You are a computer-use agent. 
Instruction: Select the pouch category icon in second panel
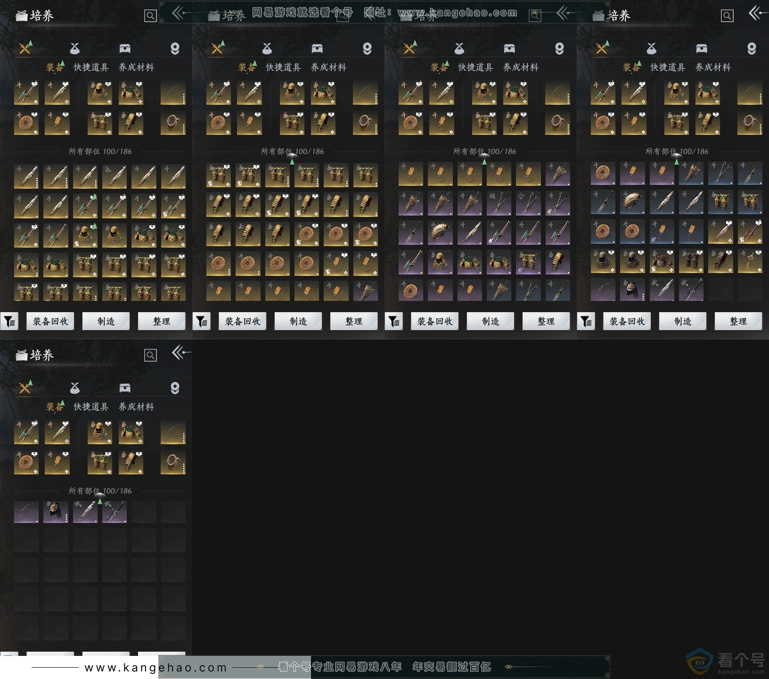point(267,48)
